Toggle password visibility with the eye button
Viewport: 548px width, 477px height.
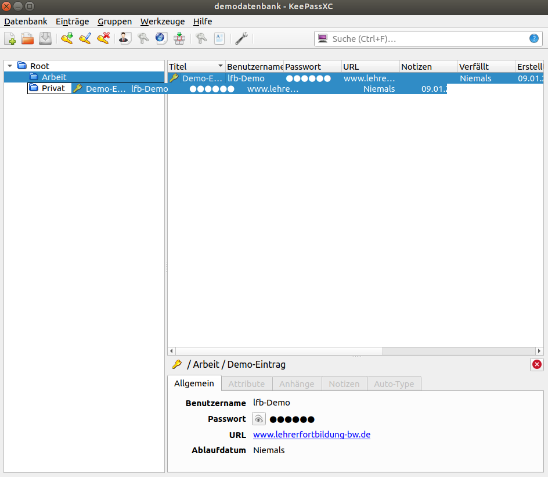(x=259, y=419)
